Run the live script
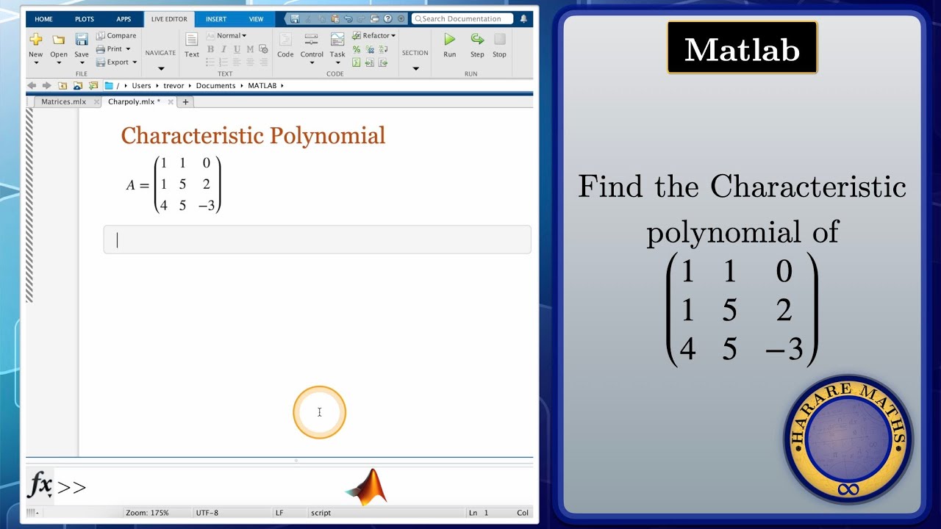Viewport: 941px width, 529px height. [x=450, y=45]
